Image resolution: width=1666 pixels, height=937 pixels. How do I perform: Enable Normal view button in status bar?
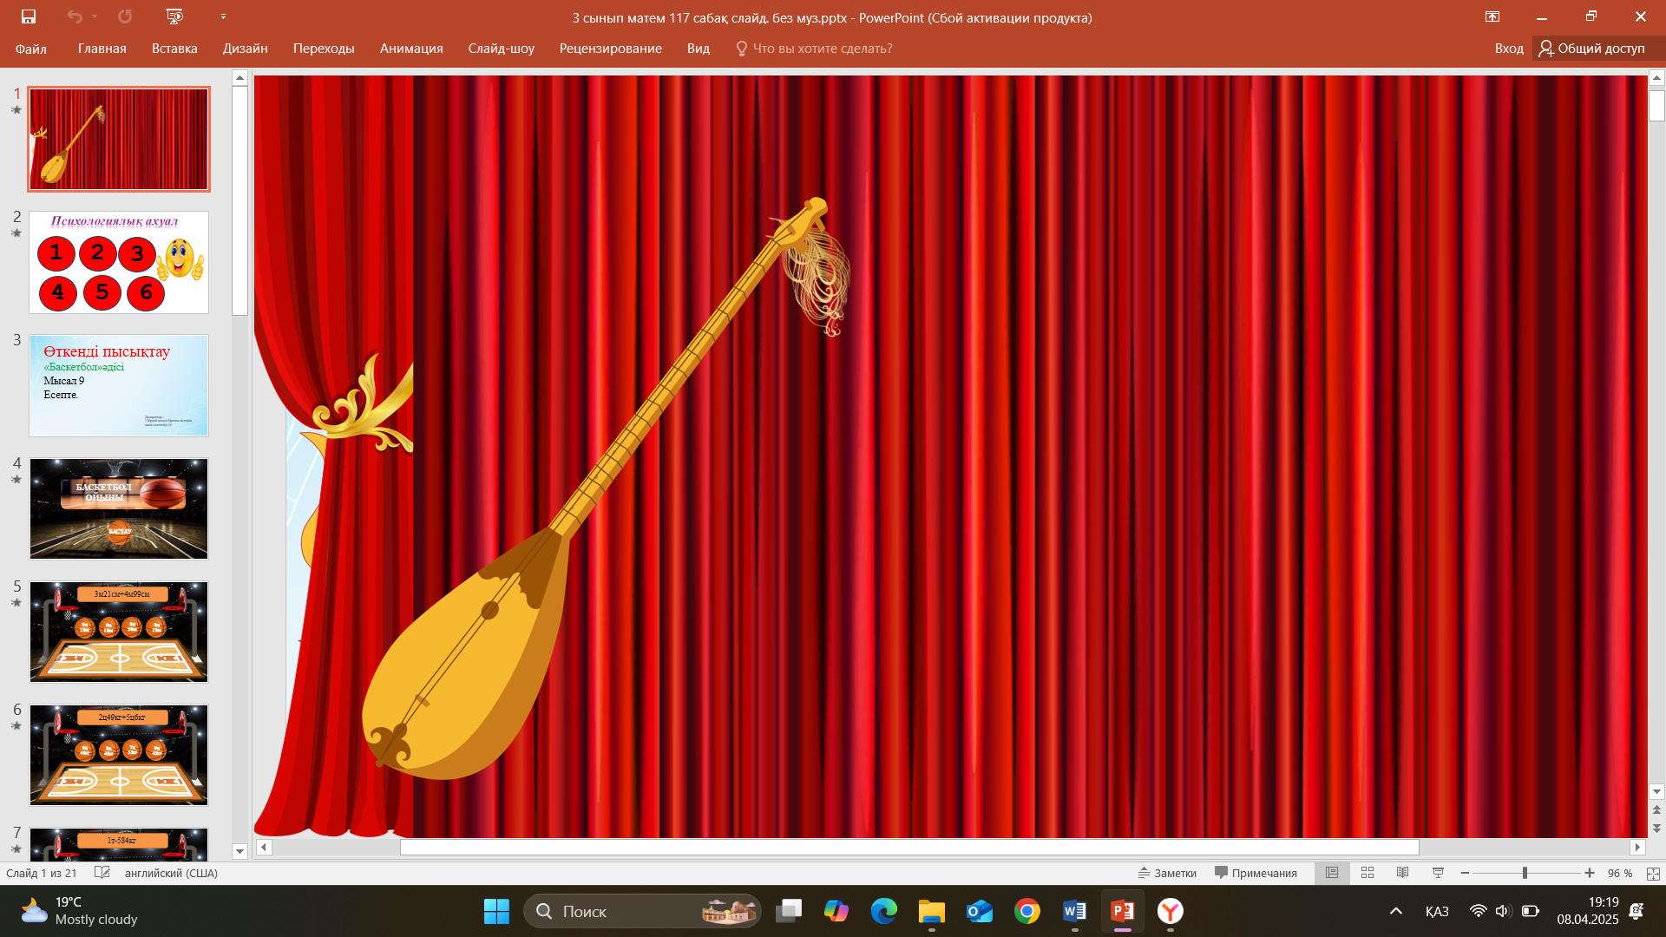(1332, 873)
